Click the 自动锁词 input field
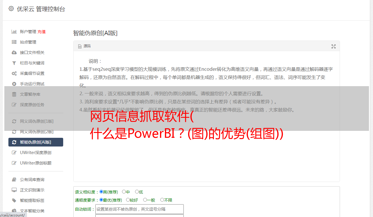This screenshot has width=373, height=217. tap(139, 209)
